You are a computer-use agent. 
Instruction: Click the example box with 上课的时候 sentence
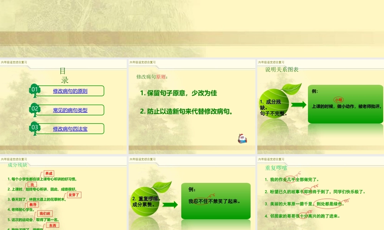(346, 104)
